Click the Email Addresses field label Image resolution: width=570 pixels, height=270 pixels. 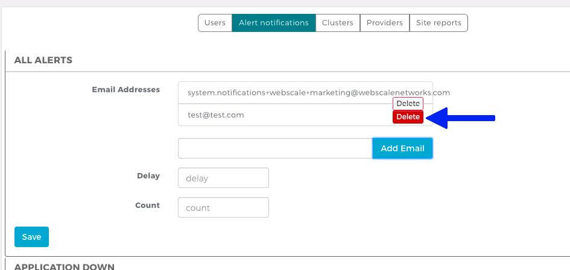[x=125, y=89]
